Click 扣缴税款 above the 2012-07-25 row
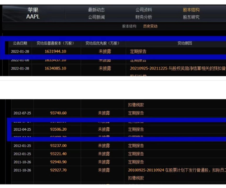 coord(136,105)
